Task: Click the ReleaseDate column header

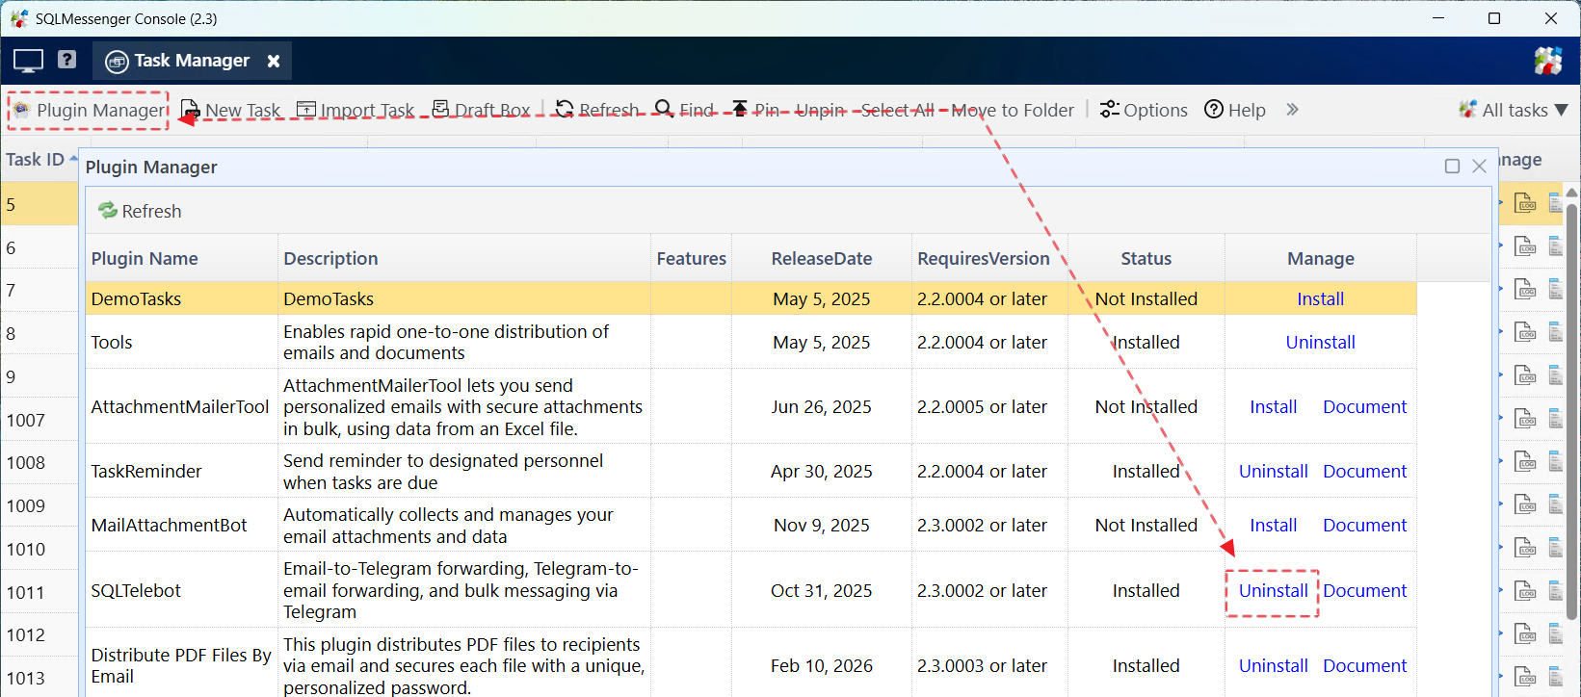Action: [x=822, y=258]
